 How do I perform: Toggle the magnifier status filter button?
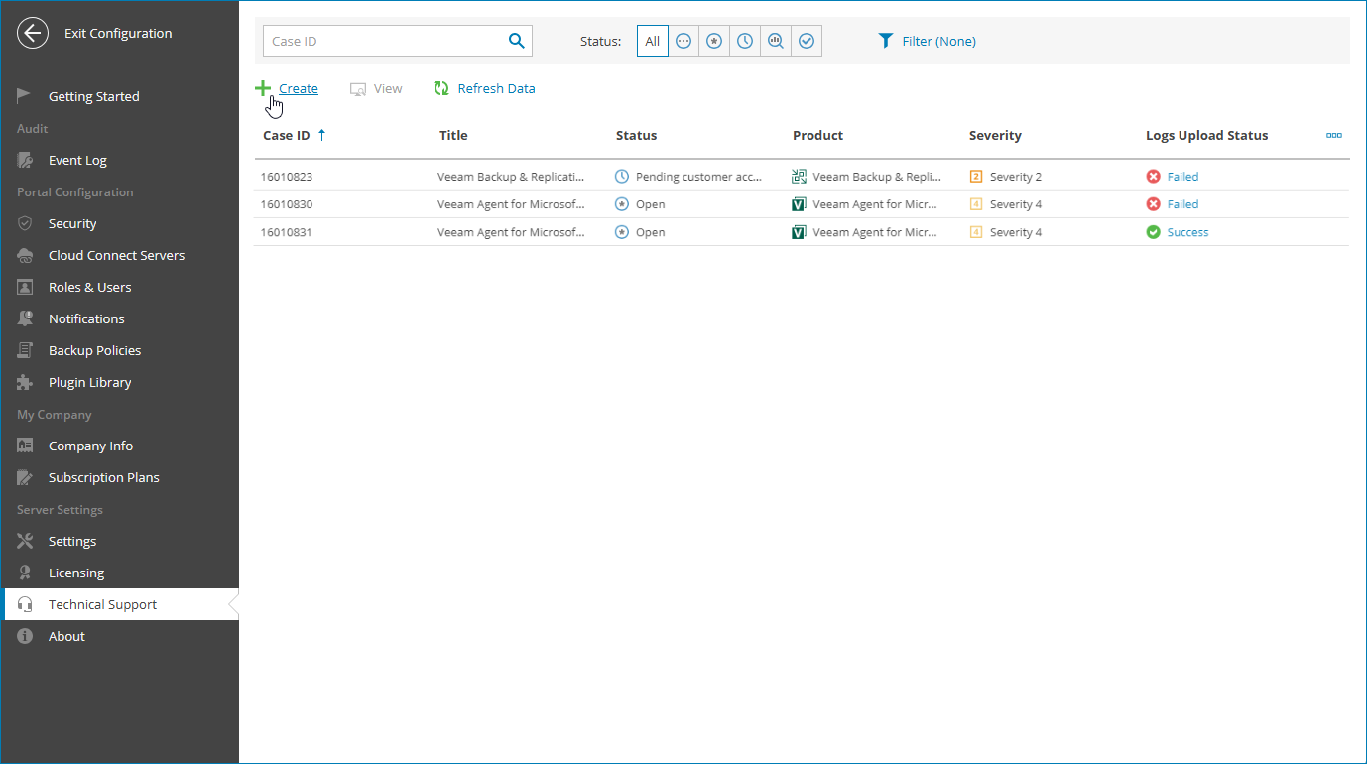coord(776,41)
